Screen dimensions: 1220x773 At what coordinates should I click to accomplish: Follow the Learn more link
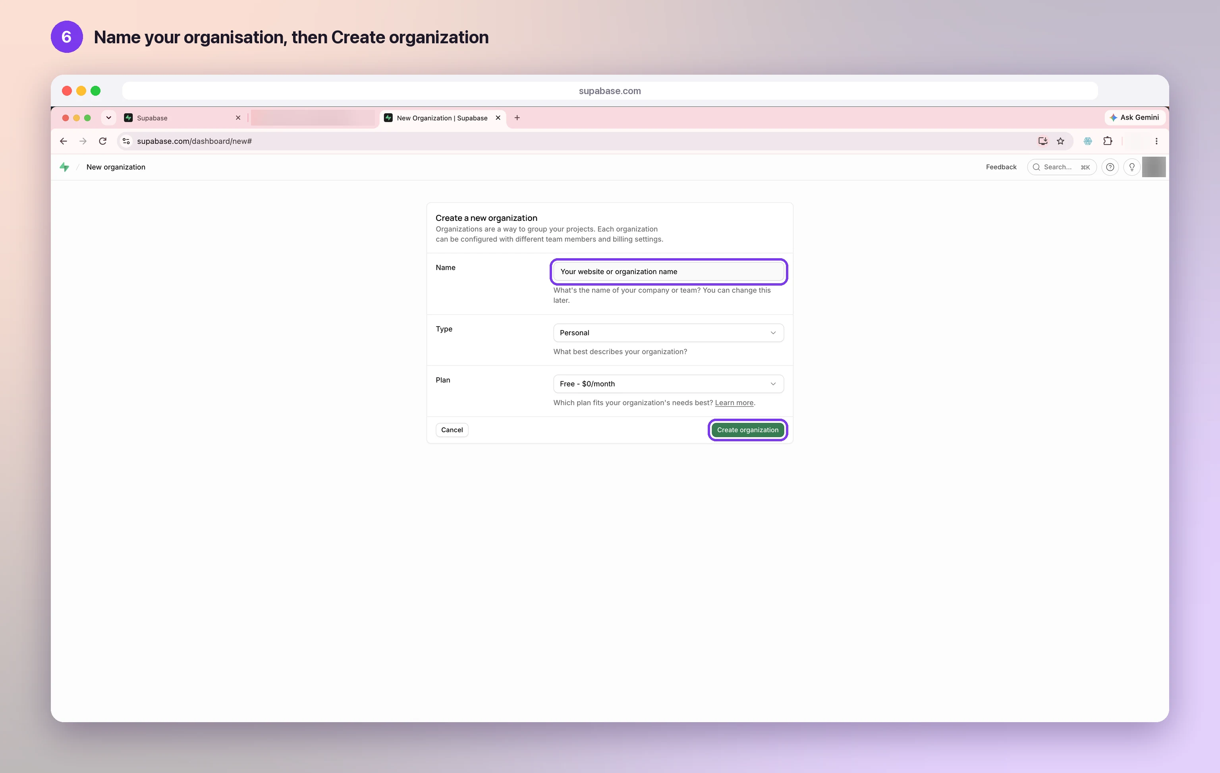pyautogui.click(x=734, y=402)
